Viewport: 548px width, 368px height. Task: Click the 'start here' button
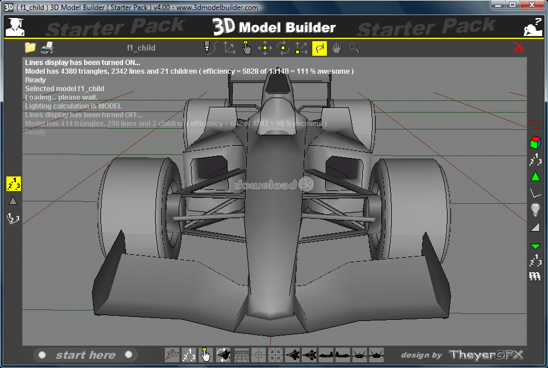point(86,355)
